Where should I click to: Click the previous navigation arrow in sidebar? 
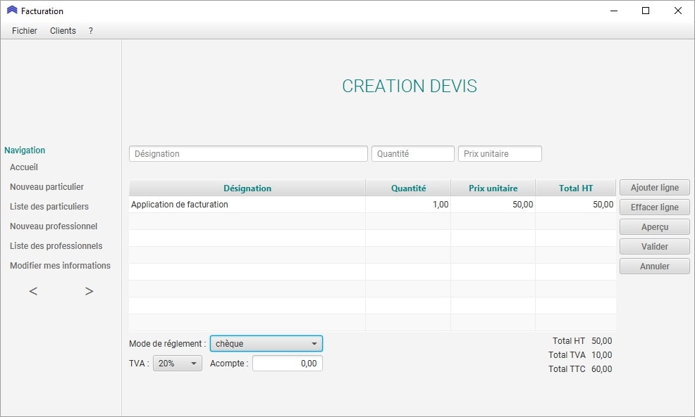point(33,291)
